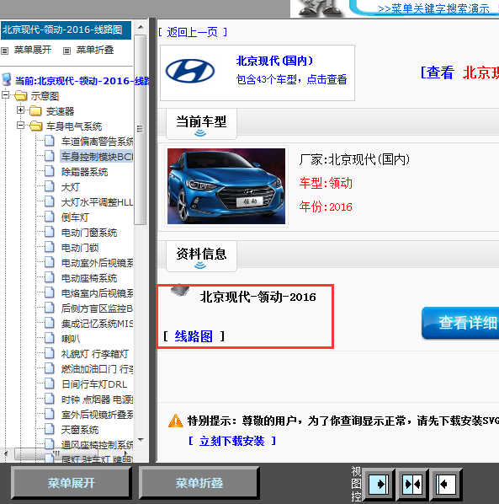Click the 菜单展开 icon in the top panel
This screenshot has height=504, width=499.
click(4, 51)
